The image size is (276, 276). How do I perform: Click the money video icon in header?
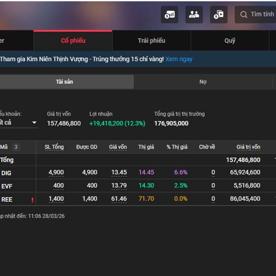(218, 15)
